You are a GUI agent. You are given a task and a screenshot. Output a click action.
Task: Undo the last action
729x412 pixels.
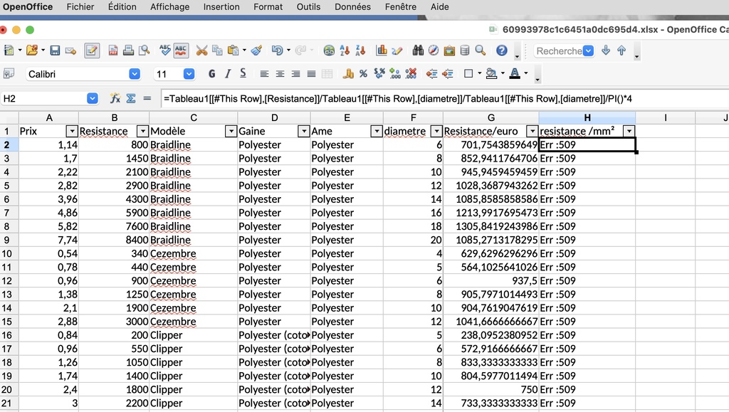point(277,51)
